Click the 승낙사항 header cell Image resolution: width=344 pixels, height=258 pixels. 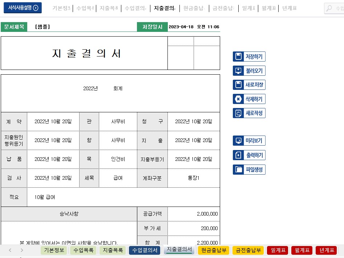(x=69, y=214)
